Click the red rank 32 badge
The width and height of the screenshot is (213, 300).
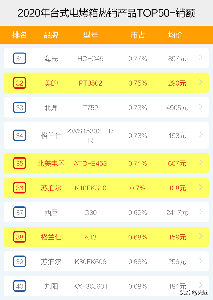pyautogui.click(x=20, y=83)
